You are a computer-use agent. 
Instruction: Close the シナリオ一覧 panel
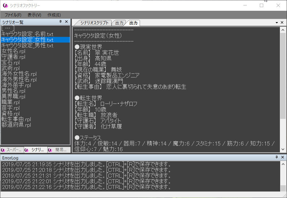pyautogui.click(x=67, y=22)
